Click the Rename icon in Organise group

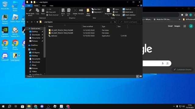(81, 12)
